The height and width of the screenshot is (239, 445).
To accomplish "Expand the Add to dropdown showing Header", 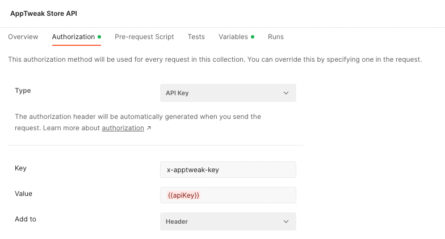I will [x=228, y=221].
